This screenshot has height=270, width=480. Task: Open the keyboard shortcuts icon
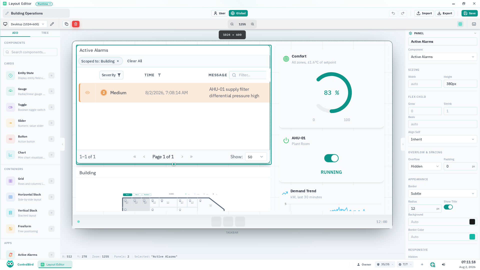pos(474,24)
